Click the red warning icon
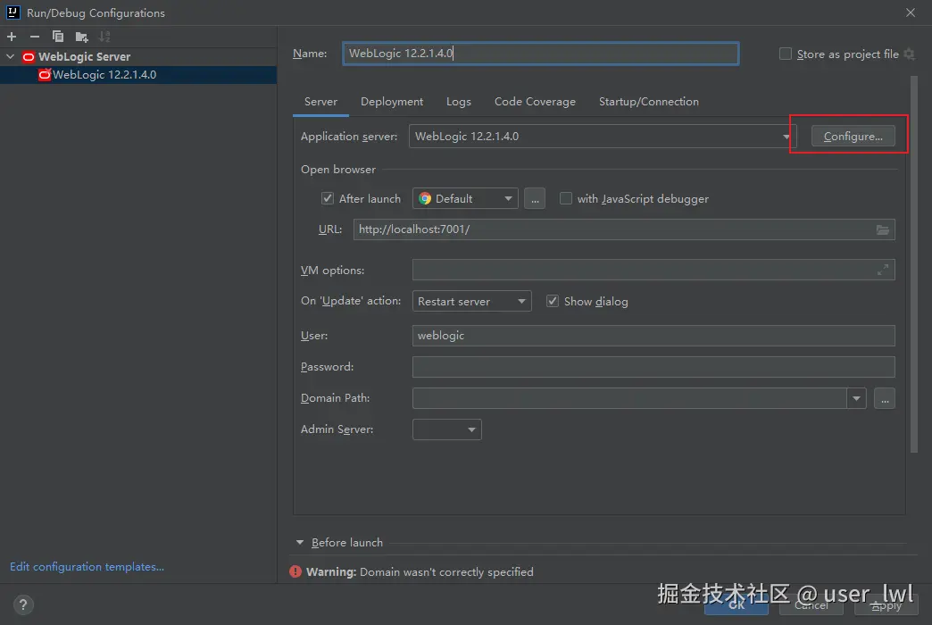932x625 pixels. tap(295, 571)
